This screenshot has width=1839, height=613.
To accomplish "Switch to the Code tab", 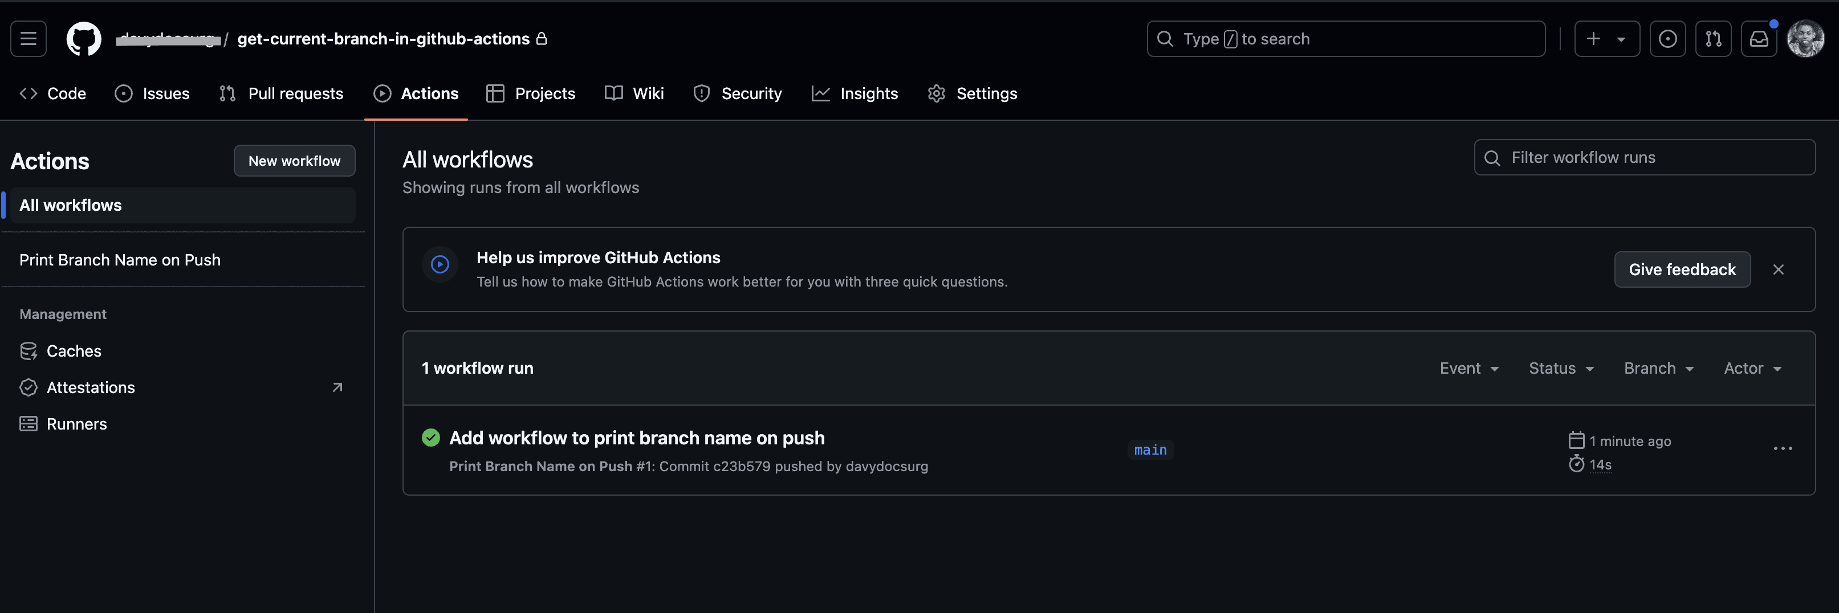I will 53,93.
